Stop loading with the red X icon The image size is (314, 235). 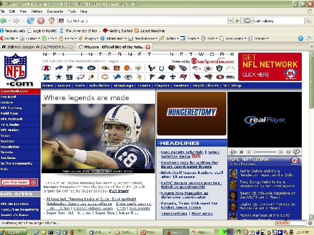(x=41, y=20)
